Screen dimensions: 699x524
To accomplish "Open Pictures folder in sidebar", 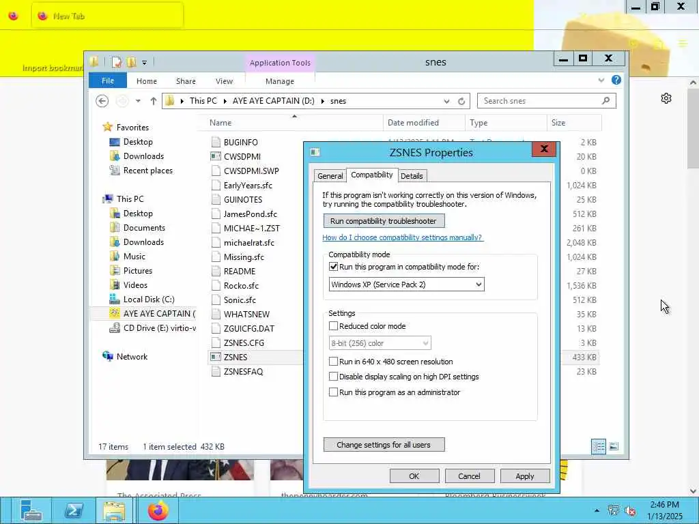I will [137, 271].
